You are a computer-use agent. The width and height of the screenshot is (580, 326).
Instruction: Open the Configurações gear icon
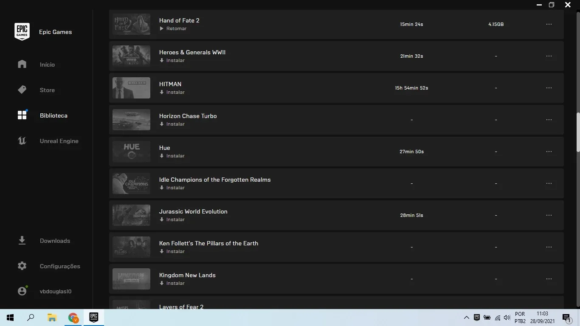[x=22, y=266]
